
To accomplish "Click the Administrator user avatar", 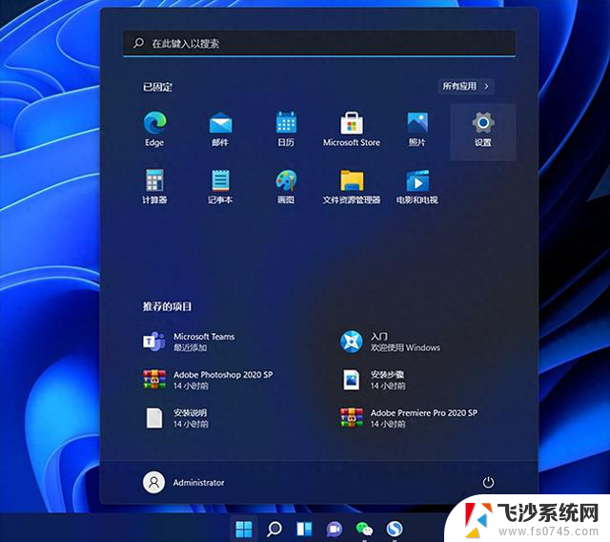I will [154, 483].
